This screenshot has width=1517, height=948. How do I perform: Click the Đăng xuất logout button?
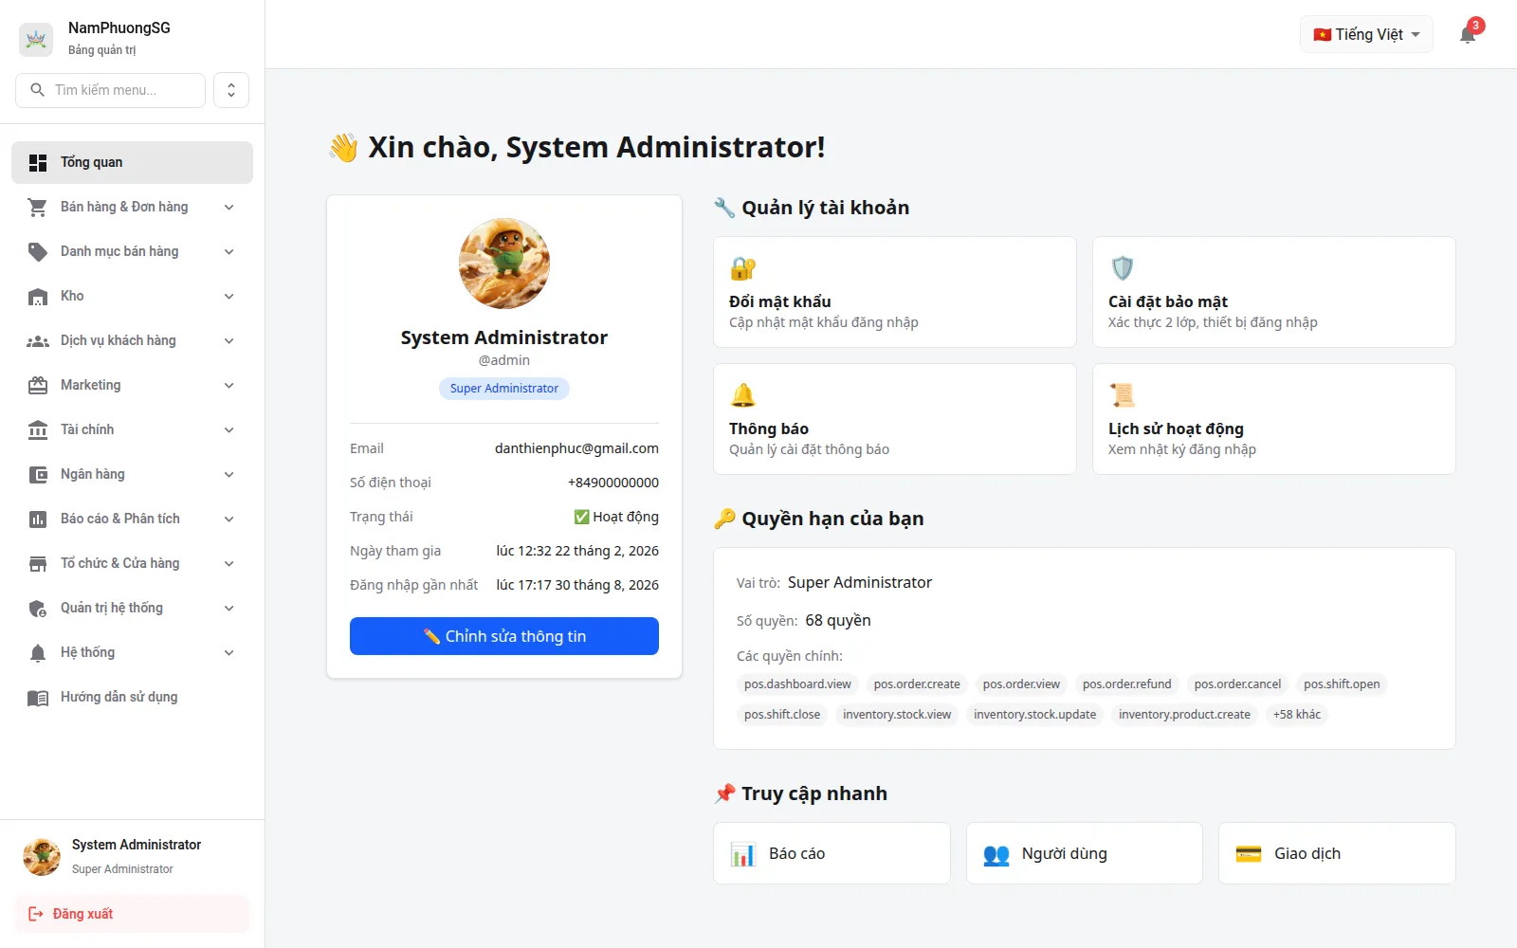click(x=132, y=914)
